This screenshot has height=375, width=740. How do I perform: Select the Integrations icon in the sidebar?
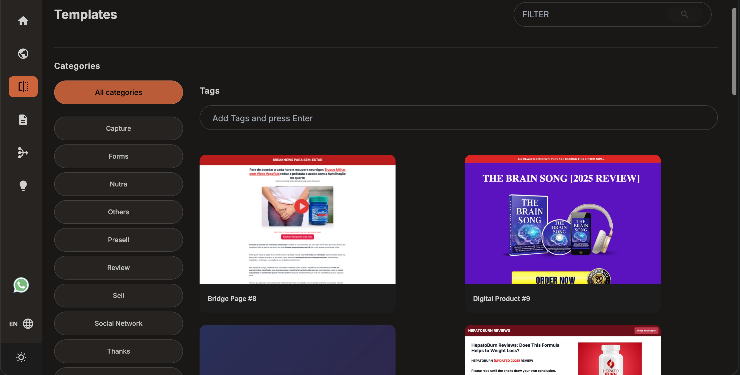[x=23, y=153]
